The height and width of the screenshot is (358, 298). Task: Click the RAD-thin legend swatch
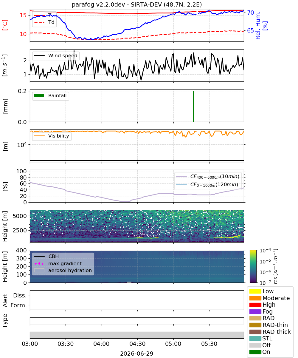[255, 325]
